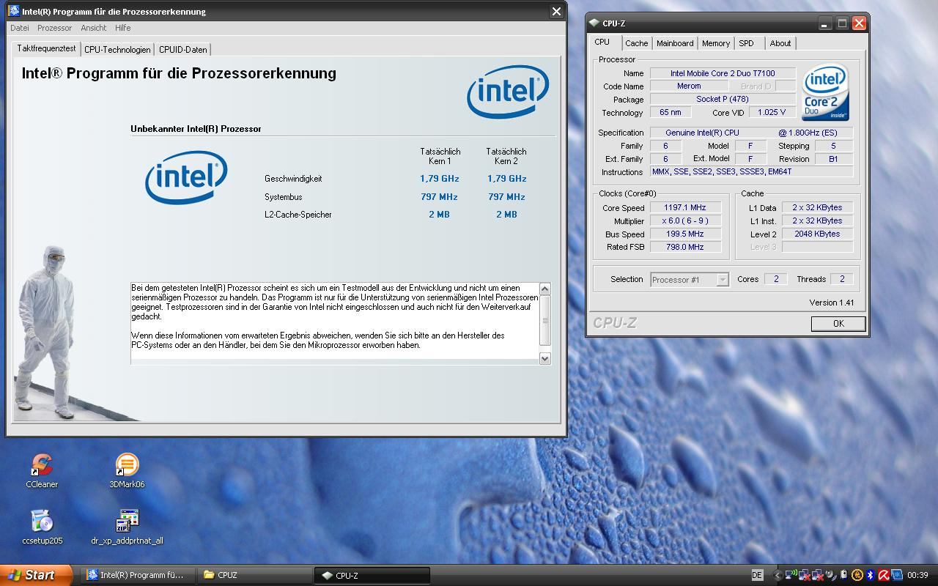Click the battery tray icon

click(843, 575)
